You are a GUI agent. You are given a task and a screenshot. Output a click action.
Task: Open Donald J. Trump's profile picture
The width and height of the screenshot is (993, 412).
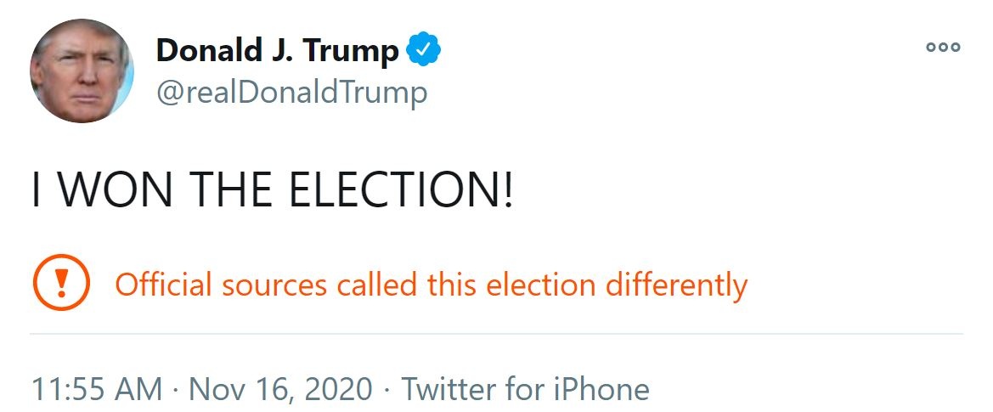[82, 71]
